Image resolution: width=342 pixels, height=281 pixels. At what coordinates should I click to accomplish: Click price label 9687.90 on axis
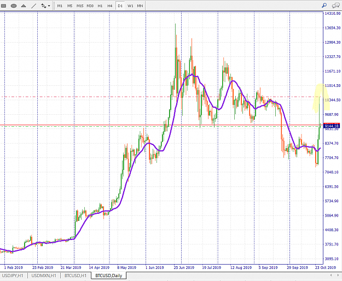pos(332,115)
